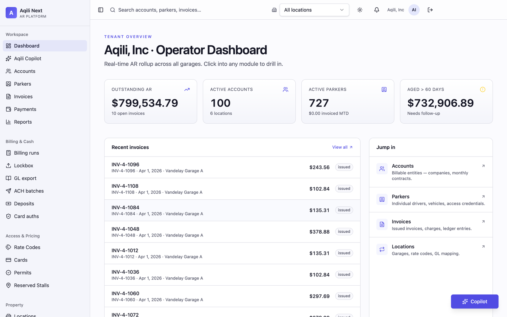Click the Card auths shield icon
This screenshot has height=317, width=507.
tap(9, 216)
